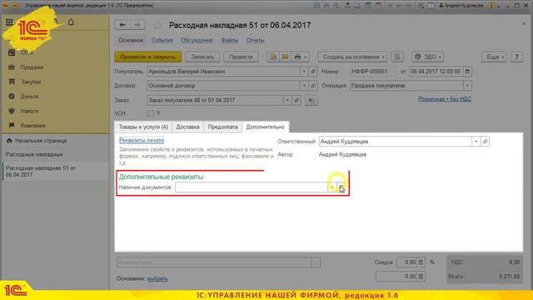The width and height of the screenshot is (533, 300).
Task: Open help question mark button
Action: pyautogui.click(x=516, y=57)
